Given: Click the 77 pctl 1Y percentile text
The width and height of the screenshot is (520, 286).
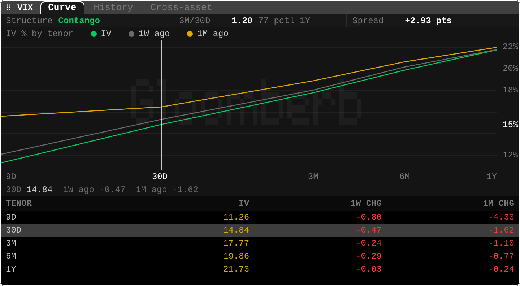Looking at the screenshot, I should coord(284,21).
